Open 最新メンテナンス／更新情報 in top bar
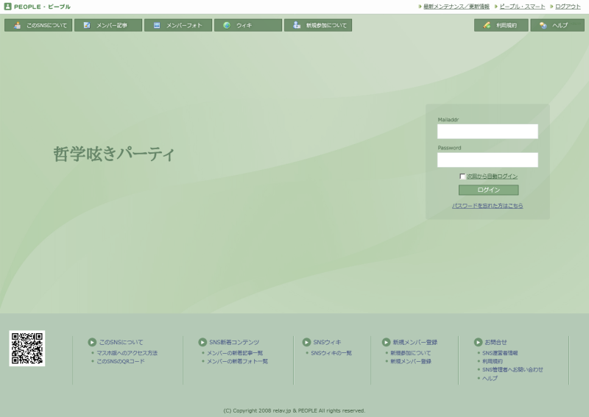This screenshot has height=417, width=589. (456, 7)
